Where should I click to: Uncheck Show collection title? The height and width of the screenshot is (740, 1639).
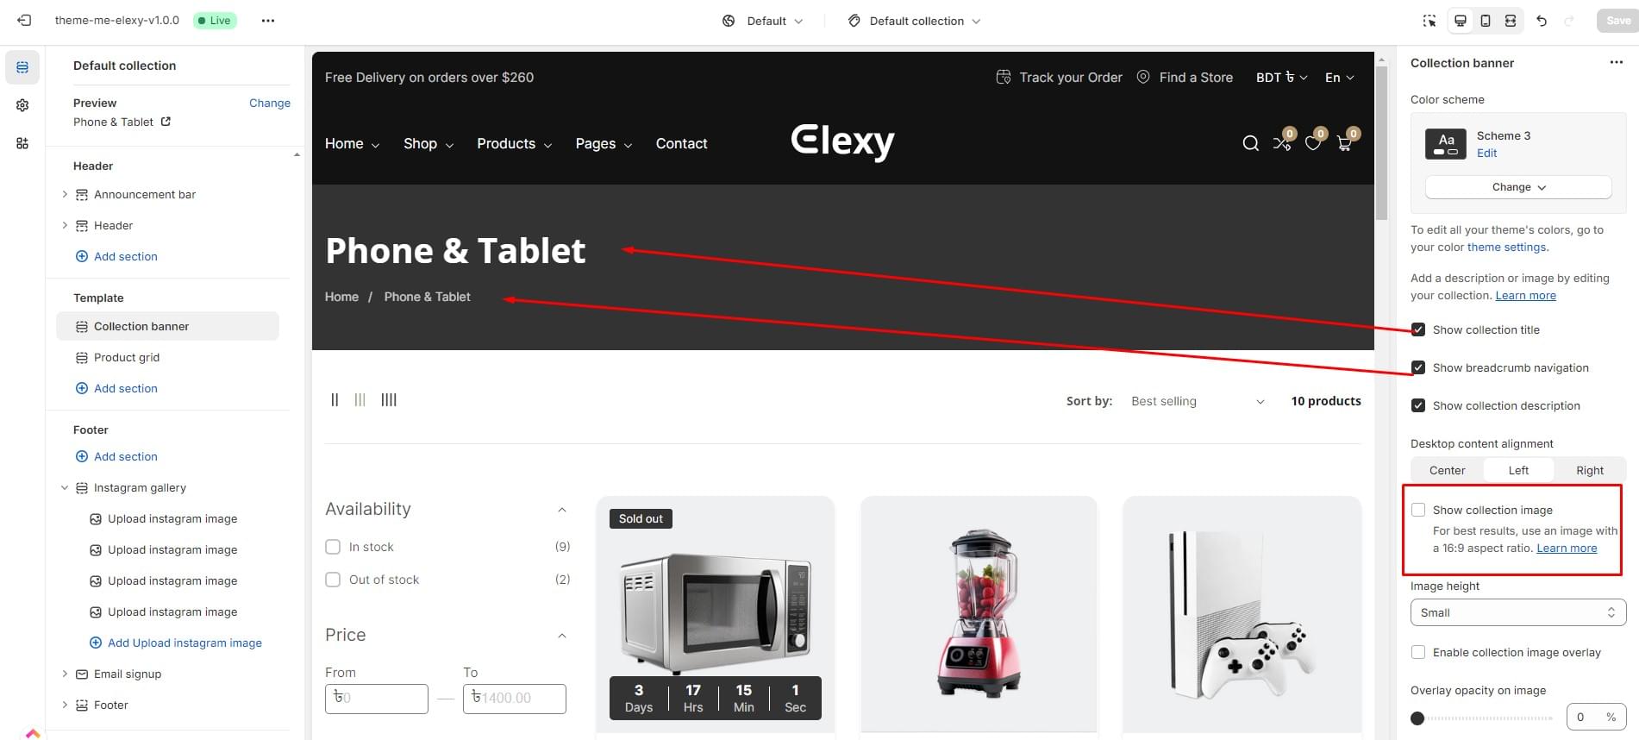tap(1418, 329)
